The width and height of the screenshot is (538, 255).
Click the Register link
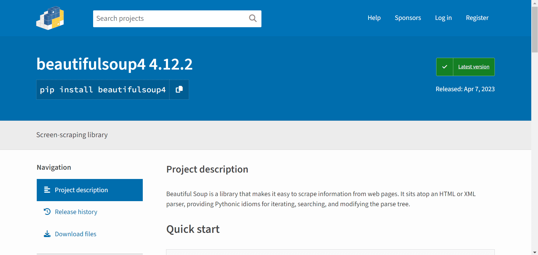pyautogui.click(x=477, y=18)
